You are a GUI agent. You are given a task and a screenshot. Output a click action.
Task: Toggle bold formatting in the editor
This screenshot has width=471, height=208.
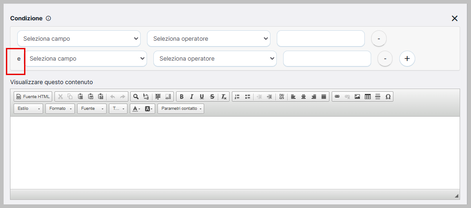[182, 97]
